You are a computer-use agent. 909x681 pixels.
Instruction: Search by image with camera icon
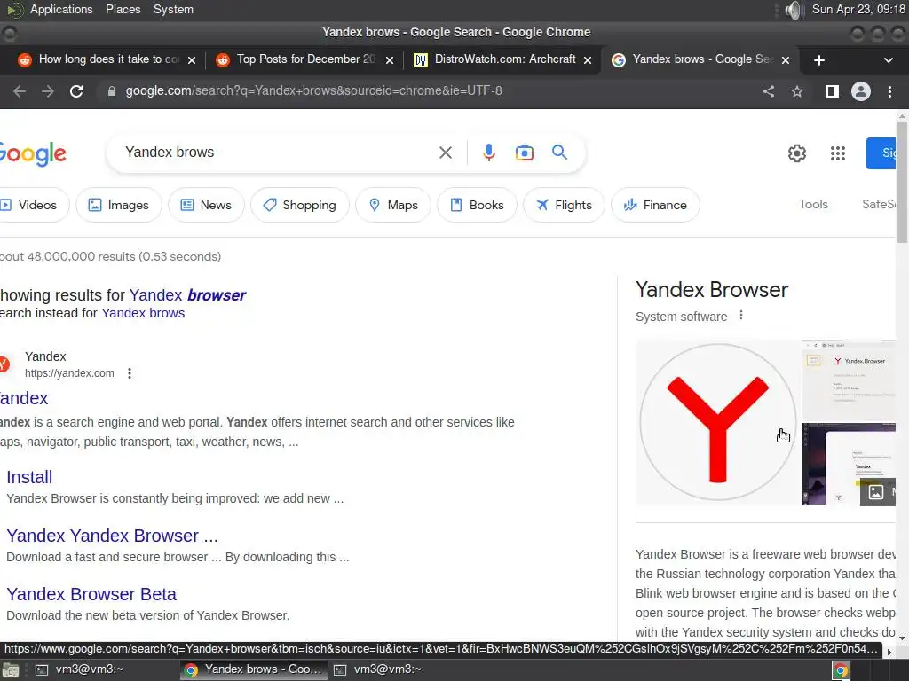(x=524, y=153)
